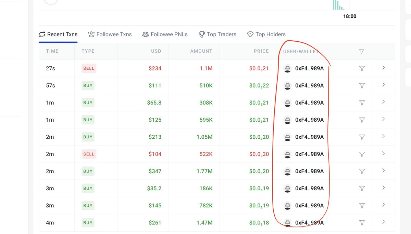Open the Top Traders tab
Image resolution: width=411 pixels, height=234 pixels.
217,34
